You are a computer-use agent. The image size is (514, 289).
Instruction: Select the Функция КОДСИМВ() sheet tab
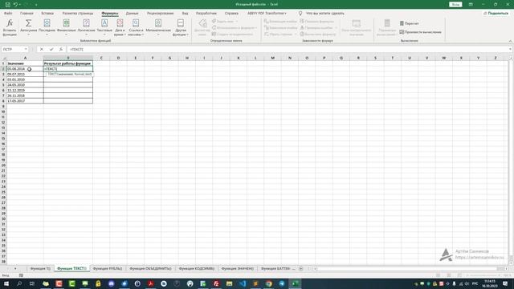(197, 269)
